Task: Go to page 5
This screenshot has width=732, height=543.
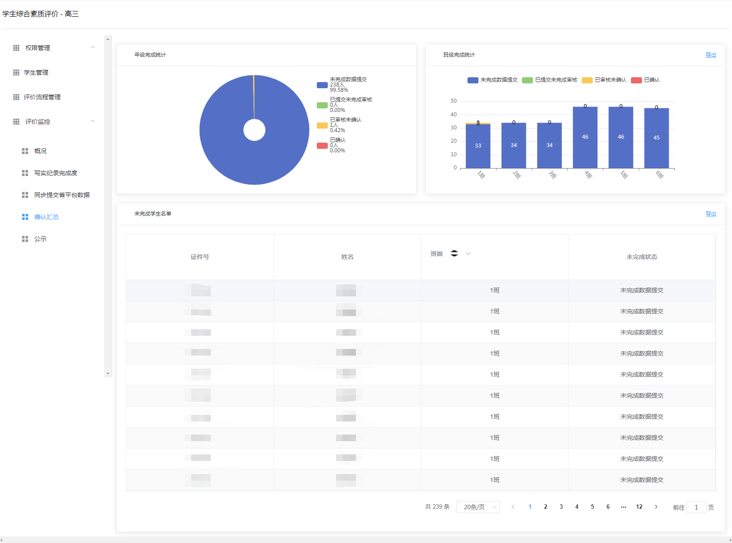Action: click(592, 507)
